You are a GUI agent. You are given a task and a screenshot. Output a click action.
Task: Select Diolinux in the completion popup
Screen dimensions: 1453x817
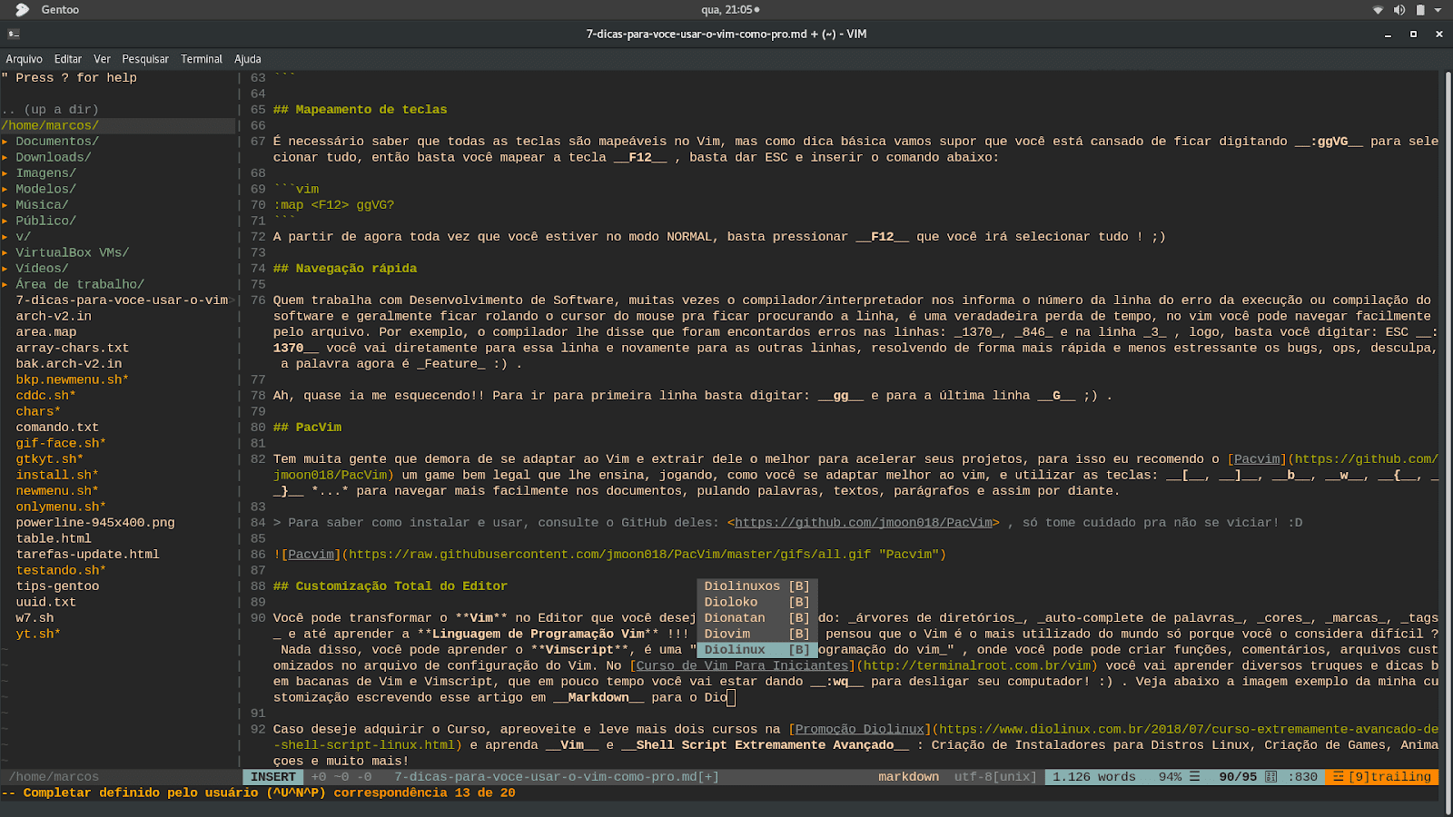(736, 649)
